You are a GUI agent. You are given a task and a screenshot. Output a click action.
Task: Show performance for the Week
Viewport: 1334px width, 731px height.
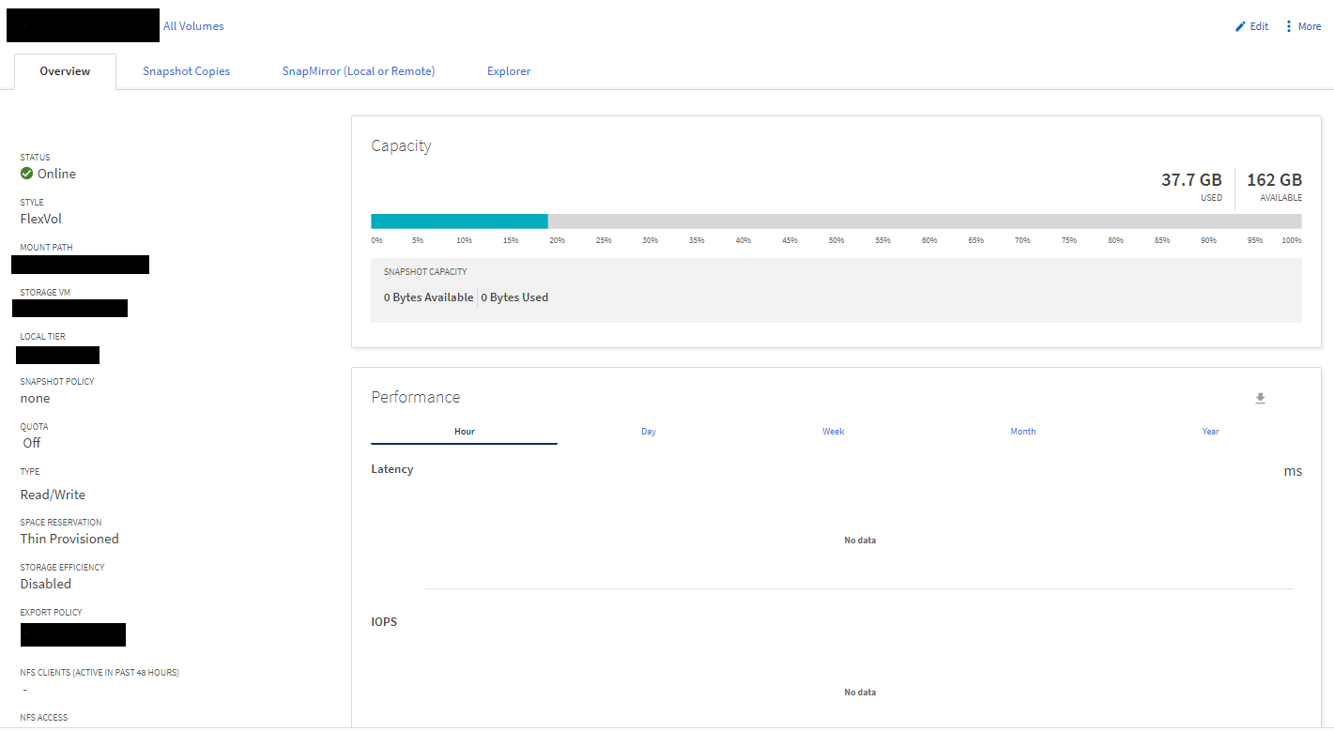[x=834, y=432]
